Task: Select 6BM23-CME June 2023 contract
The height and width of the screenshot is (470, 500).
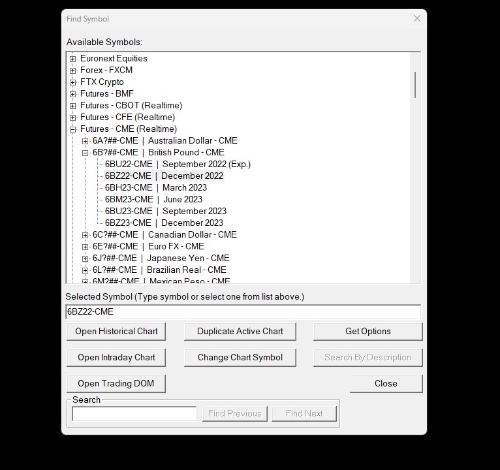Action: (x=153, y=200)
